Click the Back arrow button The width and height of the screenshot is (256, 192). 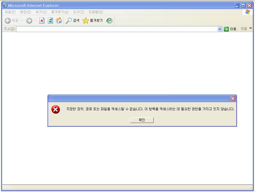pos(8,21)
